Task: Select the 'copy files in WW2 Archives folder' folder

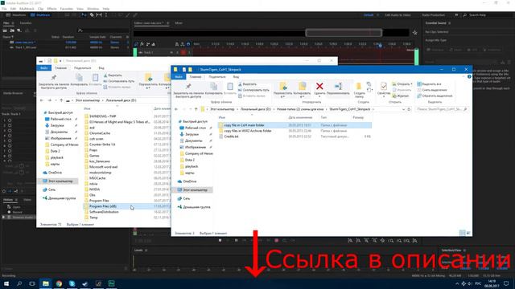Action: pyautogui.click(x=295, y=131)
